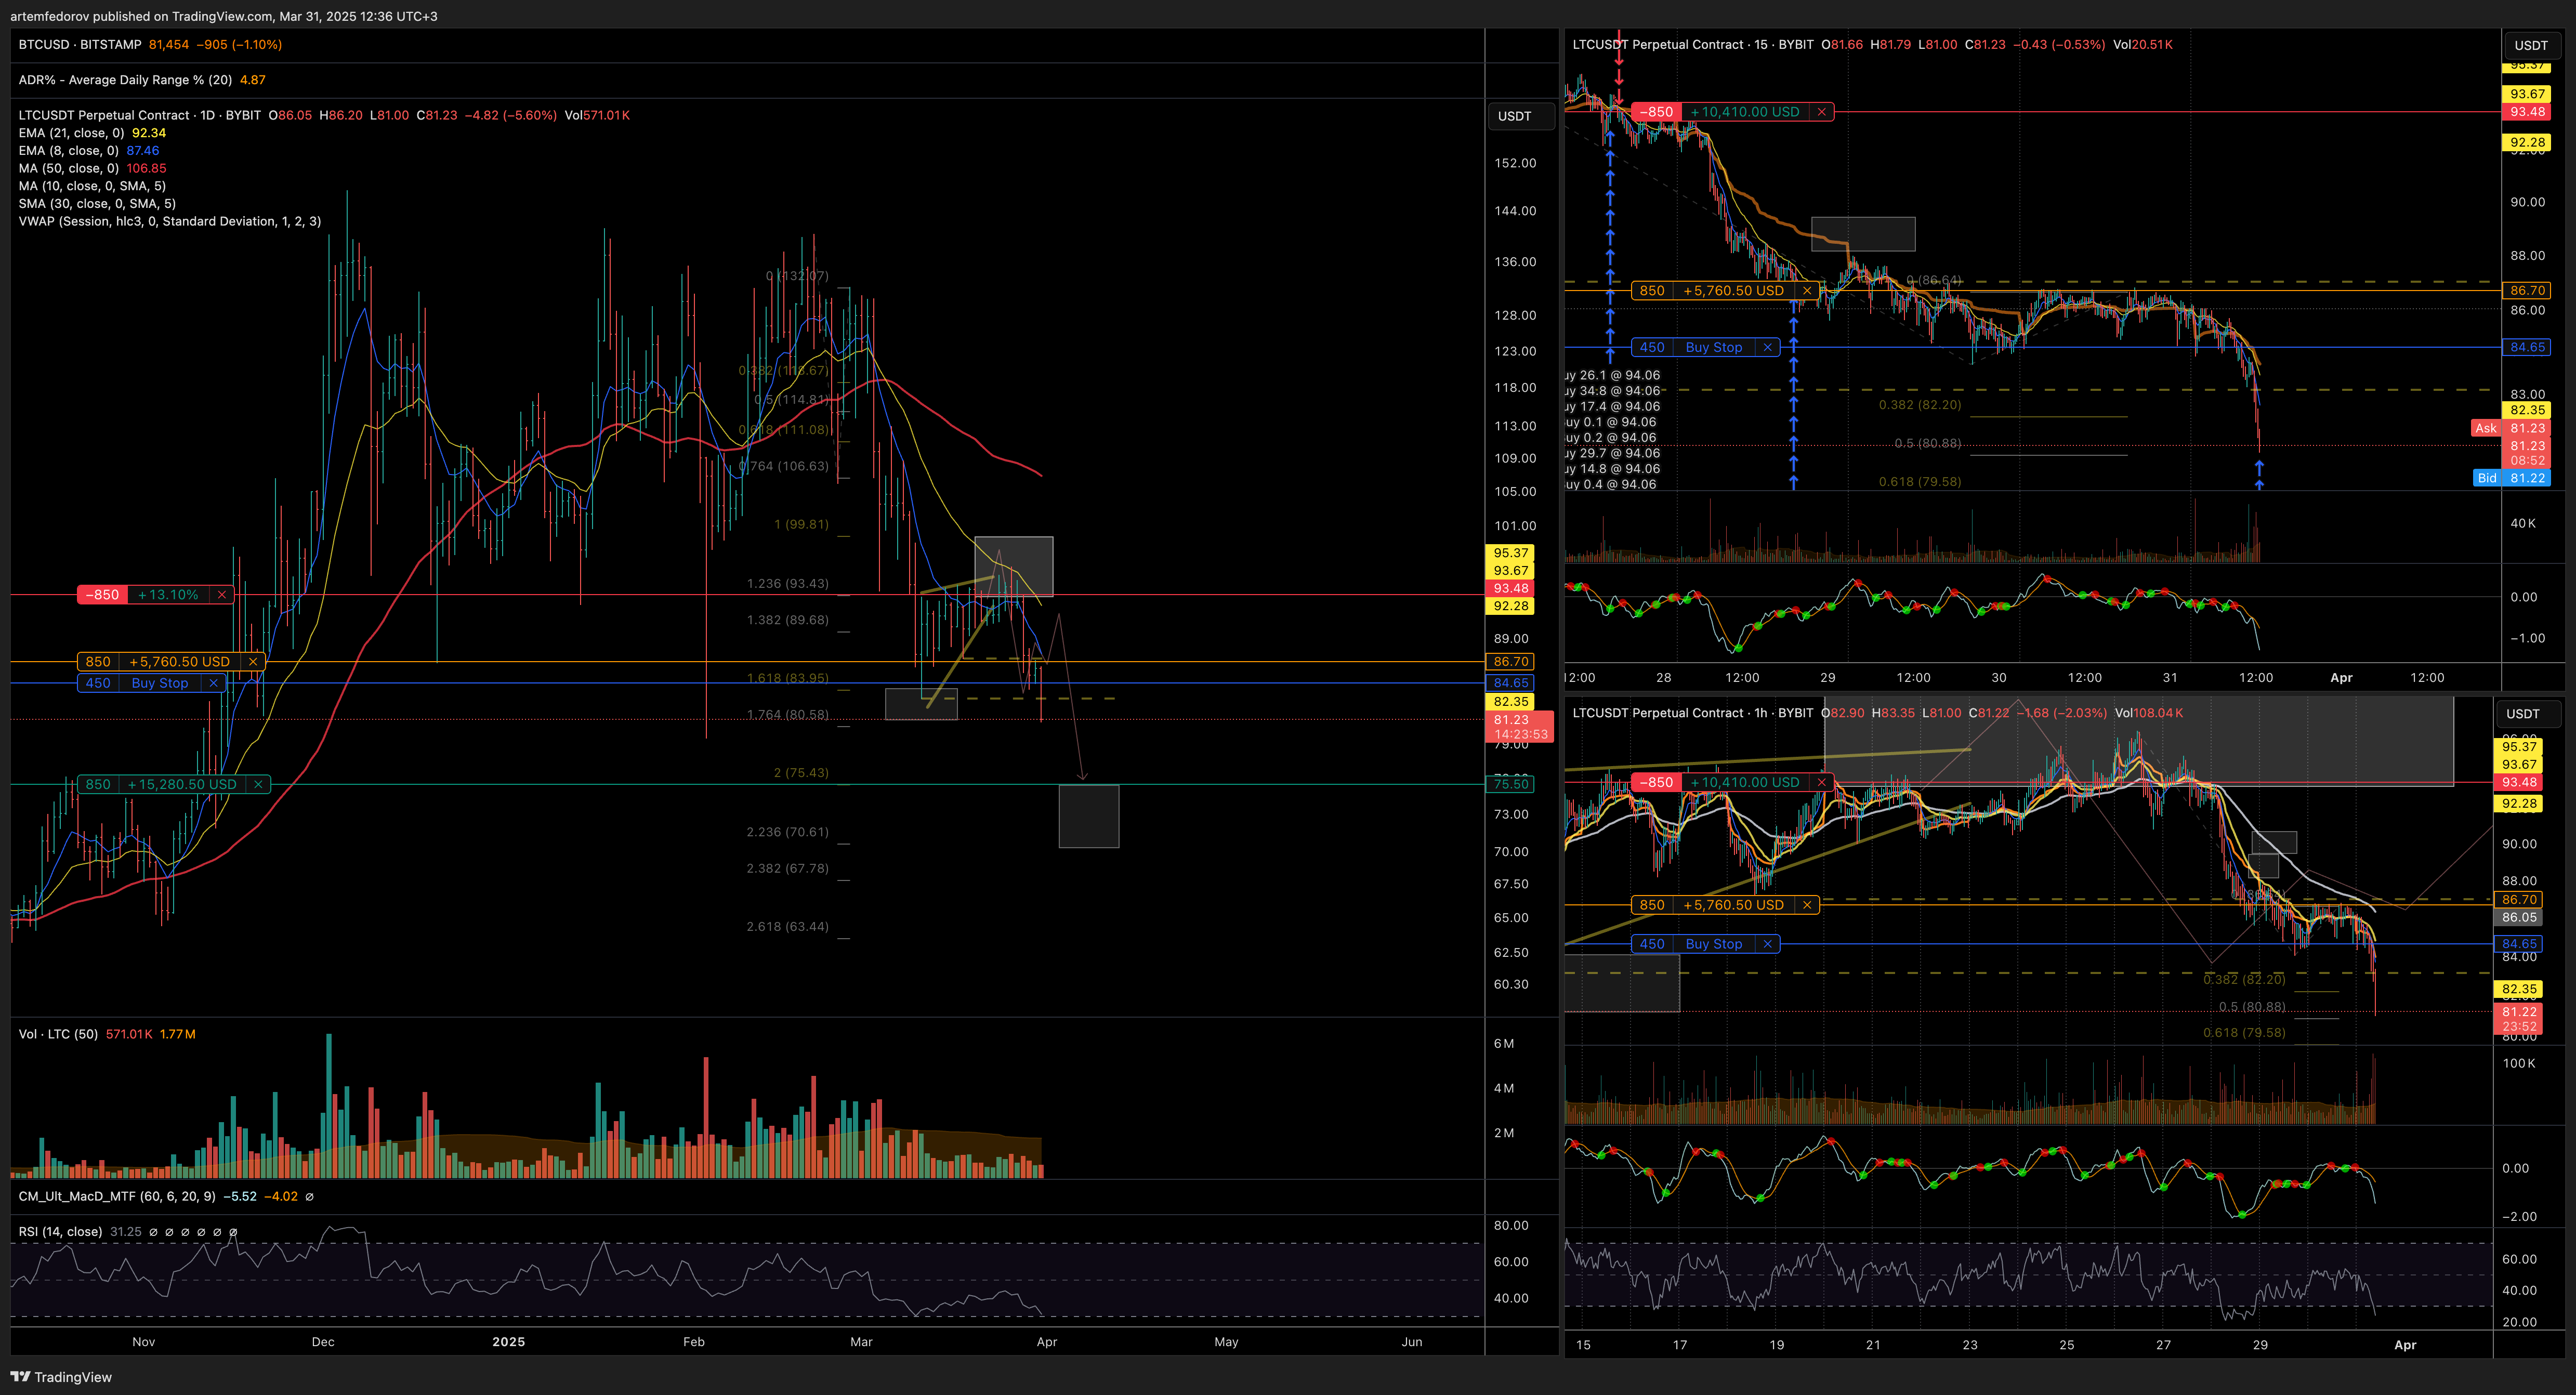Image resolution: width=2576 pixels, height=1395 pixels.
Task: Close the 850 +5,760.50 USD order on daily chart
Action: (253, 662)
